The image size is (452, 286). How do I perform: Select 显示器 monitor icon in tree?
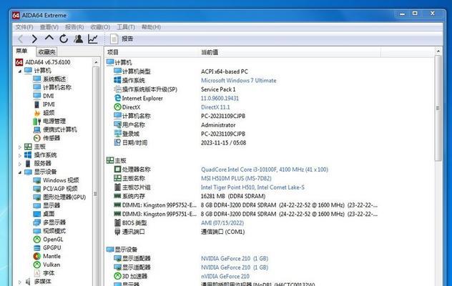tap(37, 206)
